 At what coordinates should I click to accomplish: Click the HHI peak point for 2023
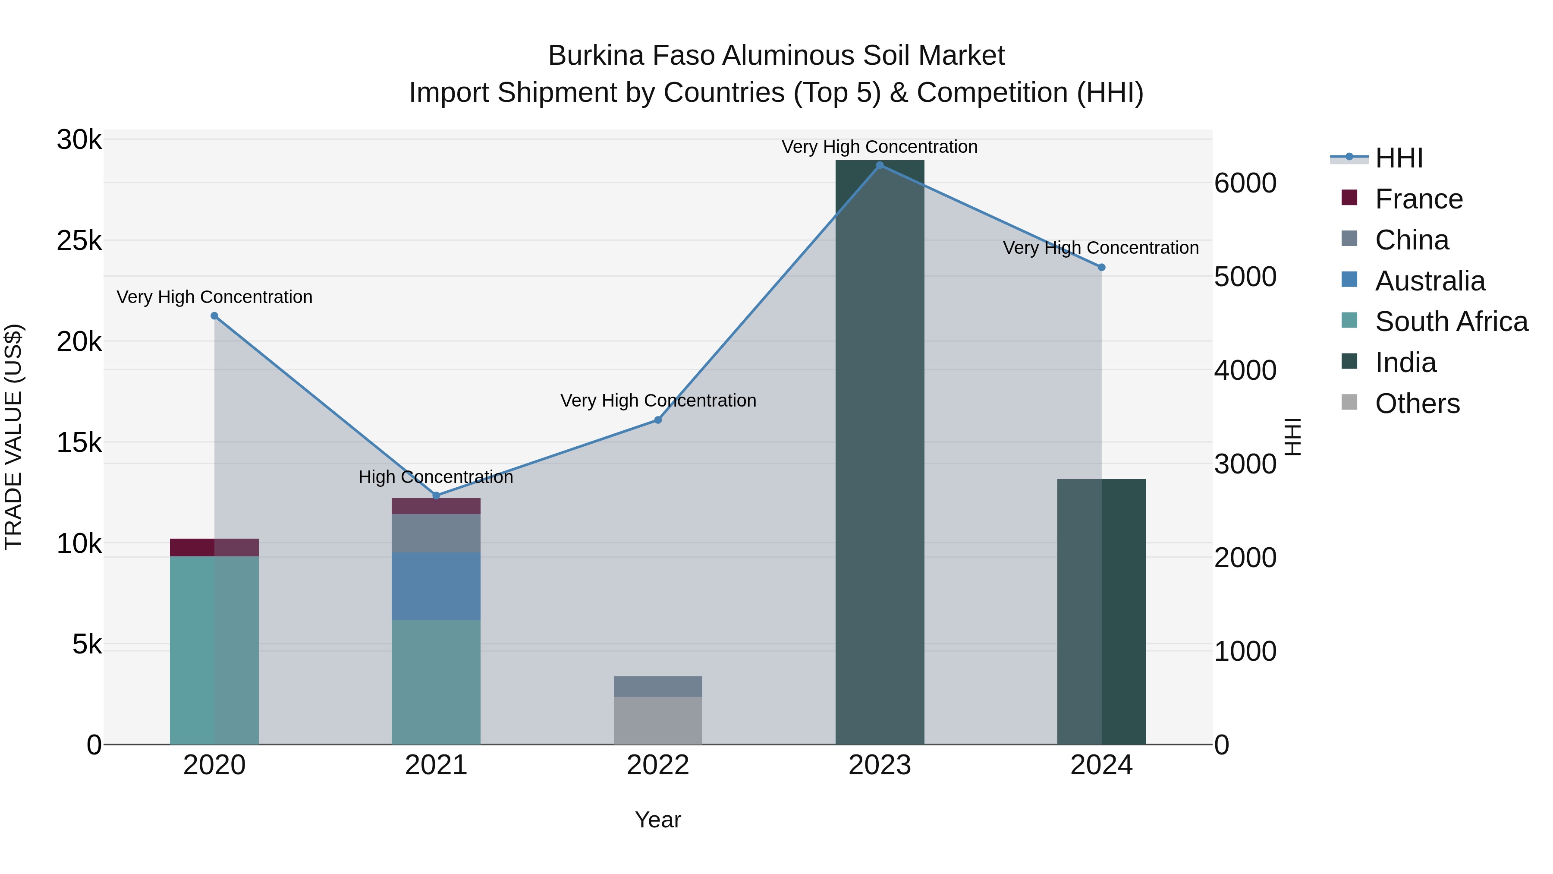(880, 165)
